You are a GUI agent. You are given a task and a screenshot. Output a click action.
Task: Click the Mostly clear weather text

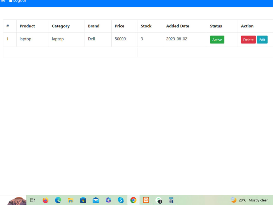(x=258, y=200)
